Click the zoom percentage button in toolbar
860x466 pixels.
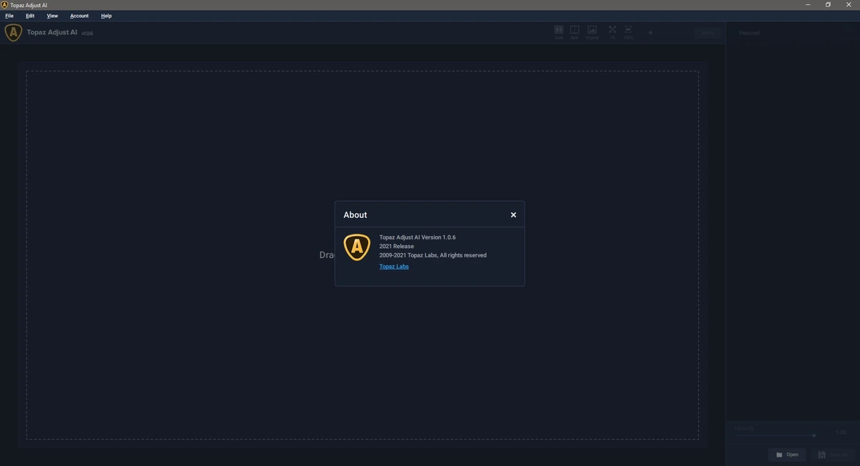[x=707, y=33]
